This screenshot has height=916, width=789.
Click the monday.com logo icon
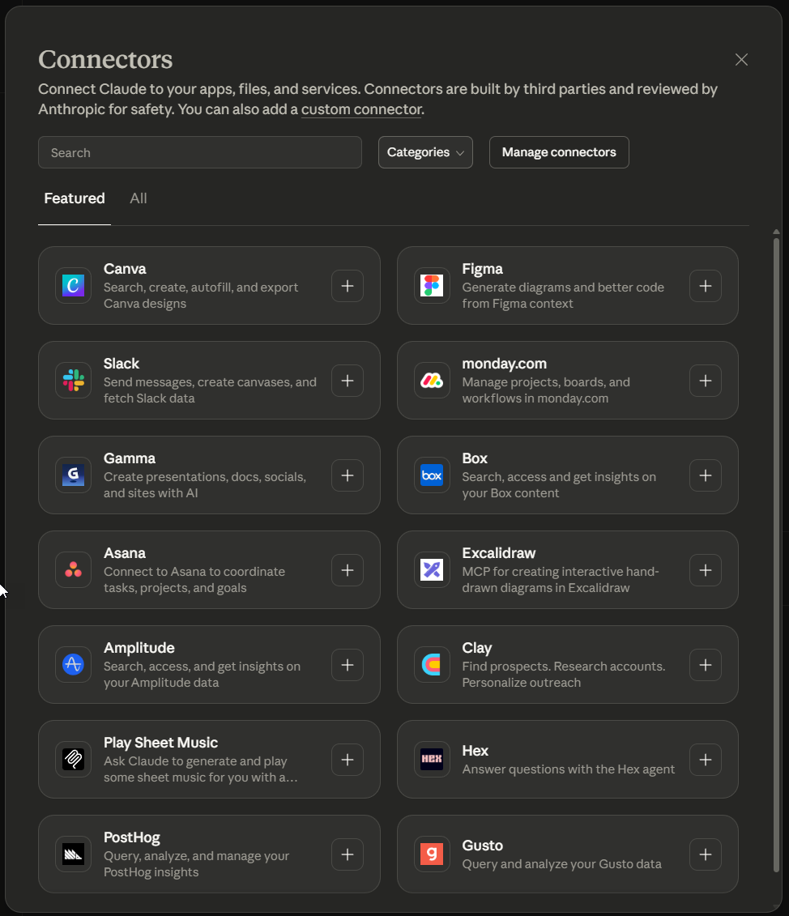point(432,381)
